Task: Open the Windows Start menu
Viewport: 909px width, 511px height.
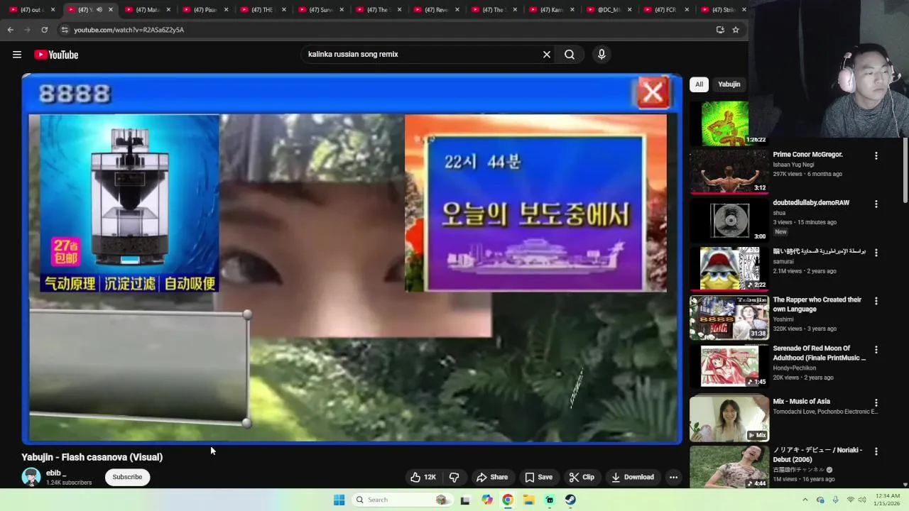Action: [339, 500]
